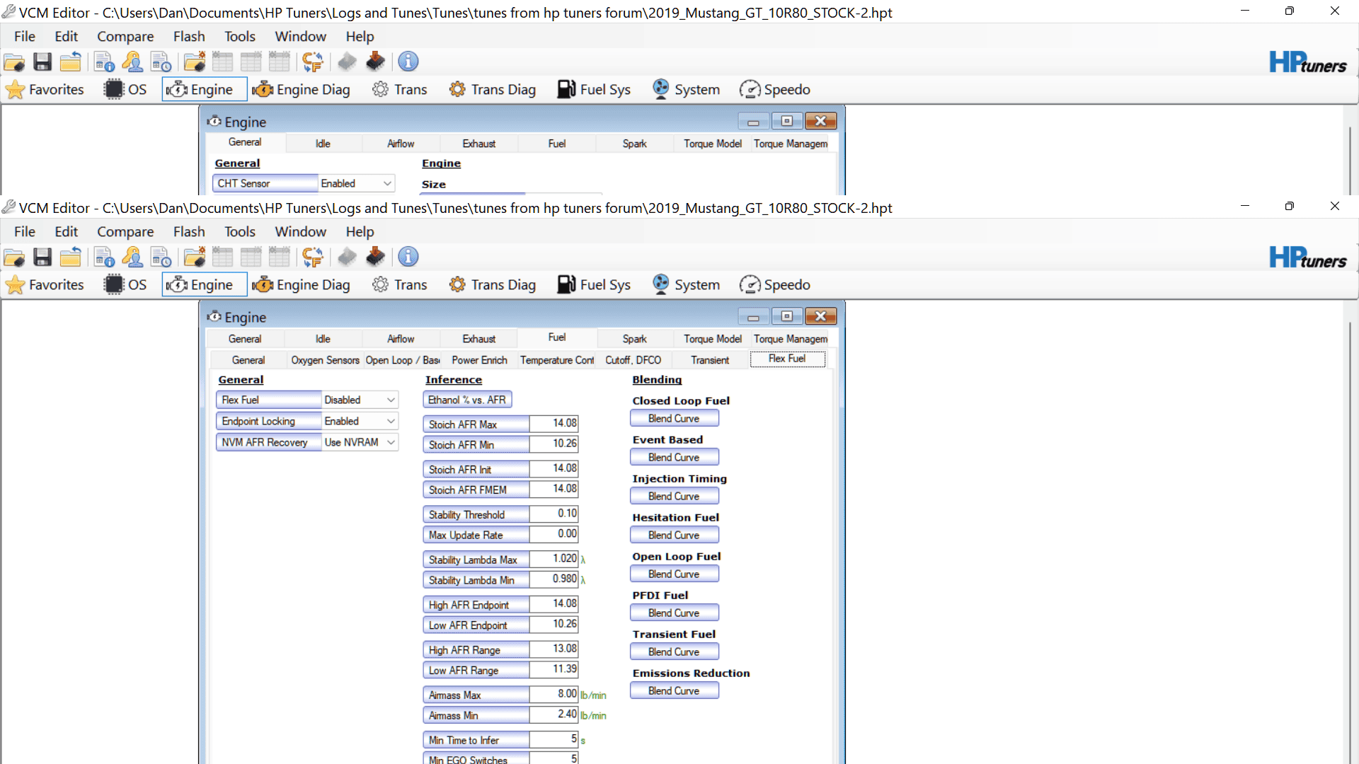Open Trans gear section in lower window

pyautogui.click(x=400, y=285)
